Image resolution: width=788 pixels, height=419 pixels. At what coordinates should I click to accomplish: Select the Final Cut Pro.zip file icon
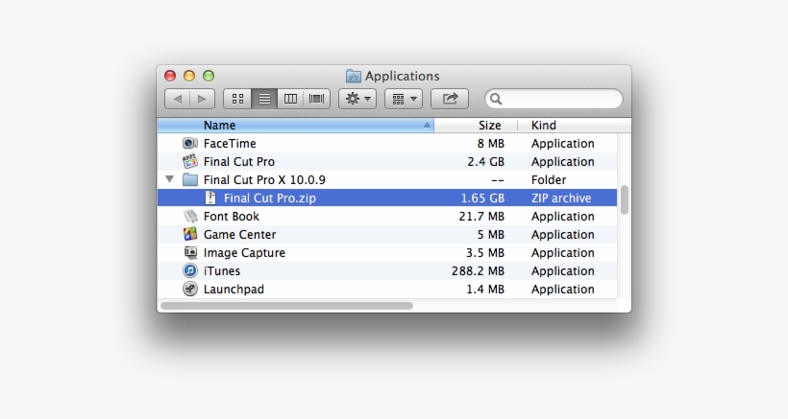tap(210, 198)
